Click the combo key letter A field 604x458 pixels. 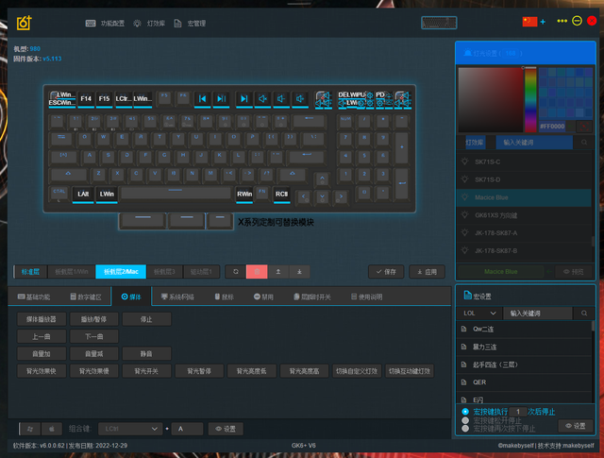(x=187, y=429)
